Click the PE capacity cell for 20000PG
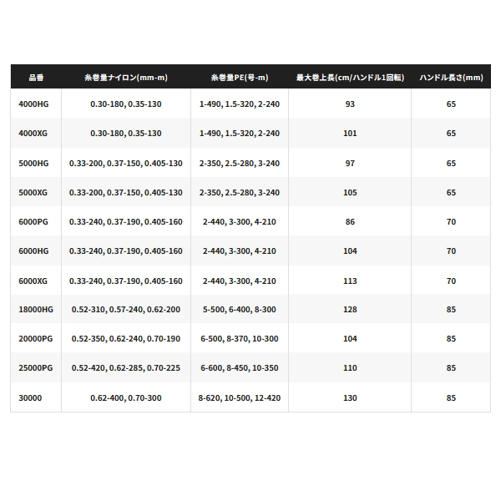The image size is (501, 501). (240, 340)
